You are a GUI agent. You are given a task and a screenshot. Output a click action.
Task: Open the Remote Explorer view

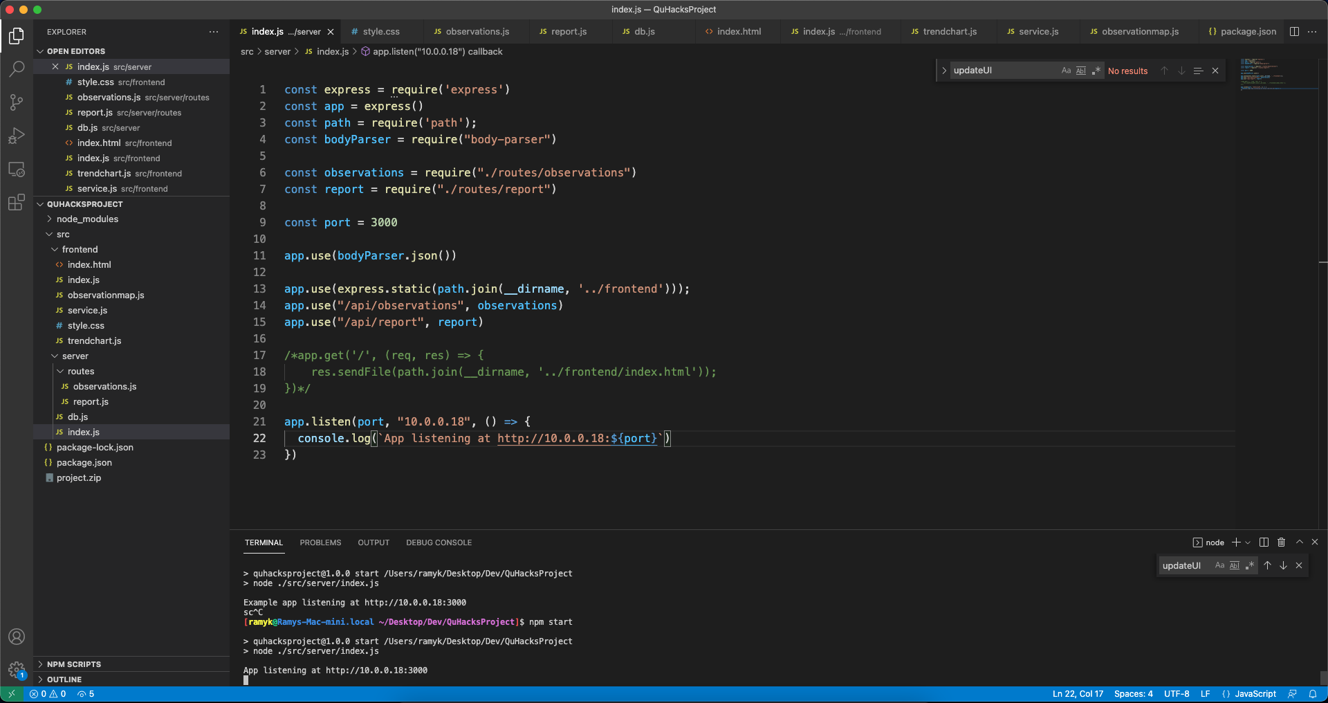(x=17, y=169)
